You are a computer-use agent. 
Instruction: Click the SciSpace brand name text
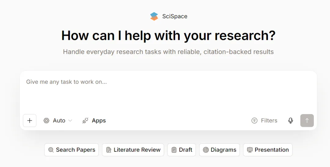[175, 16]
